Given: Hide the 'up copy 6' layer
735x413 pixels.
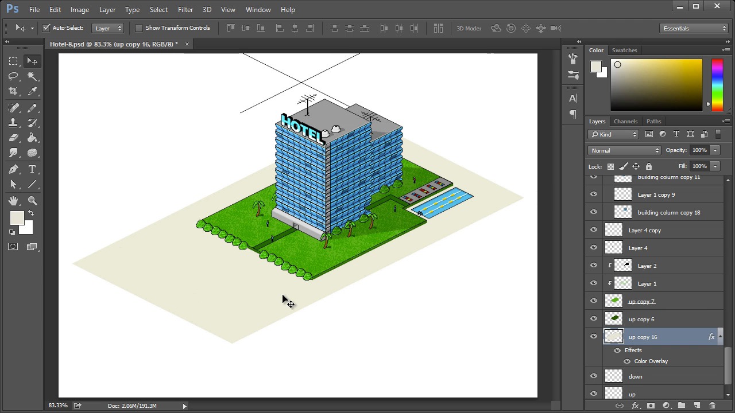Looking at the screenshot, I should [x=594, y=319].
